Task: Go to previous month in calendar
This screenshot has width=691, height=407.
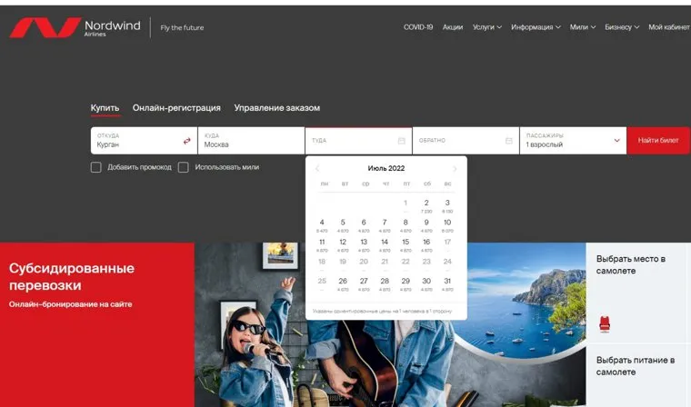Action: pyautogui.click(x=317, y=169)
